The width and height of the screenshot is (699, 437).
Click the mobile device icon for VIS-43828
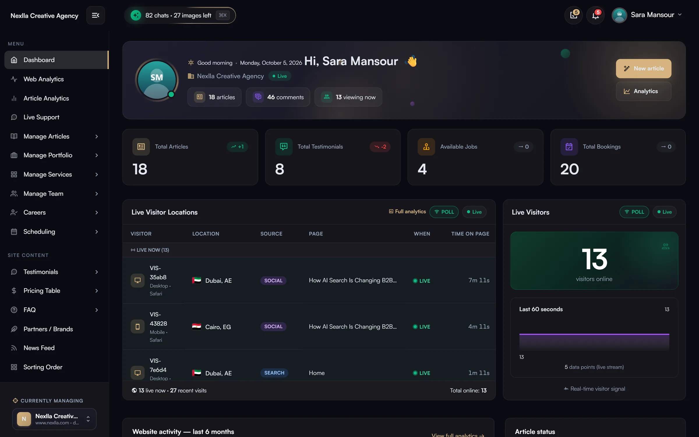(x=137, y=327)
